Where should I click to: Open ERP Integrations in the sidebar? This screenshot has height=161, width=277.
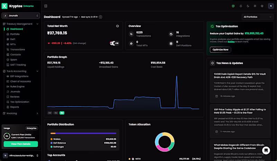[x=19, y=77]
